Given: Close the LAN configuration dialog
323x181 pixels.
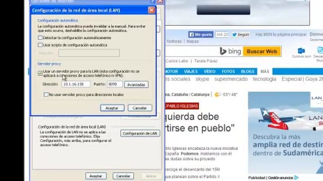Looking at the screenshot, I should 151,10.
